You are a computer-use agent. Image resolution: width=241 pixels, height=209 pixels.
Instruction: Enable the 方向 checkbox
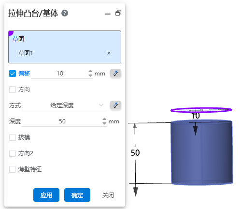pyautogui.click(x=13, y=90)
